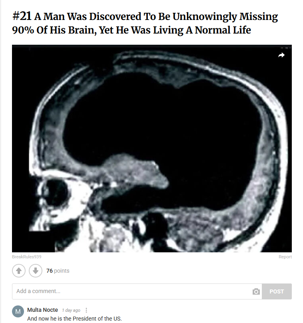
Task: Downvote the post with down arrow
Action: 36,271
